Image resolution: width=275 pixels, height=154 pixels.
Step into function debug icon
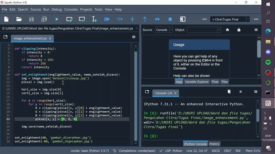tap(132, 19)
